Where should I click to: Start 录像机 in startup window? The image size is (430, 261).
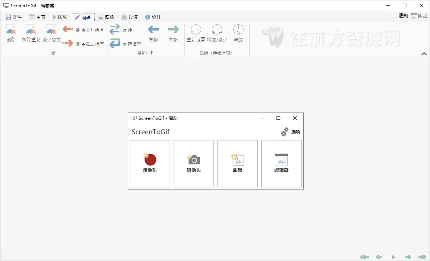click(x=150, y=164)
